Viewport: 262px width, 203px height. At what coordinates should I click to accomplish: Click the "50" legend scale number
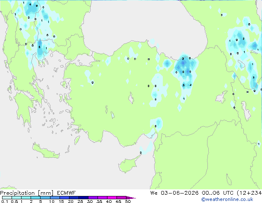(128, 201)
